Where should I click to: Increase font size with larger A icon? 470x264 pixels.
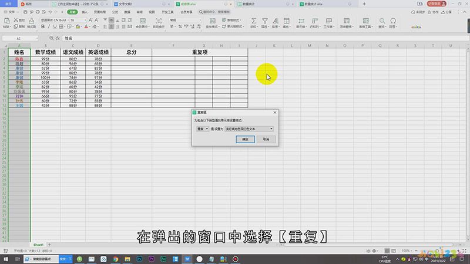click(x=90, y=20)
